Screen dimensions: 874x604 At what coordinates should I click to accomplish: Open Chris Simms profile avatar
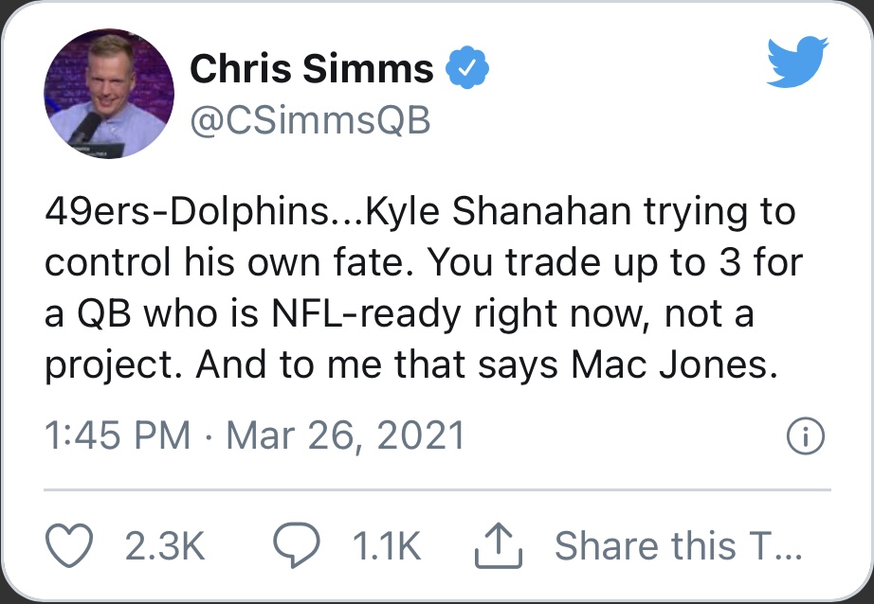click(110, 93)
